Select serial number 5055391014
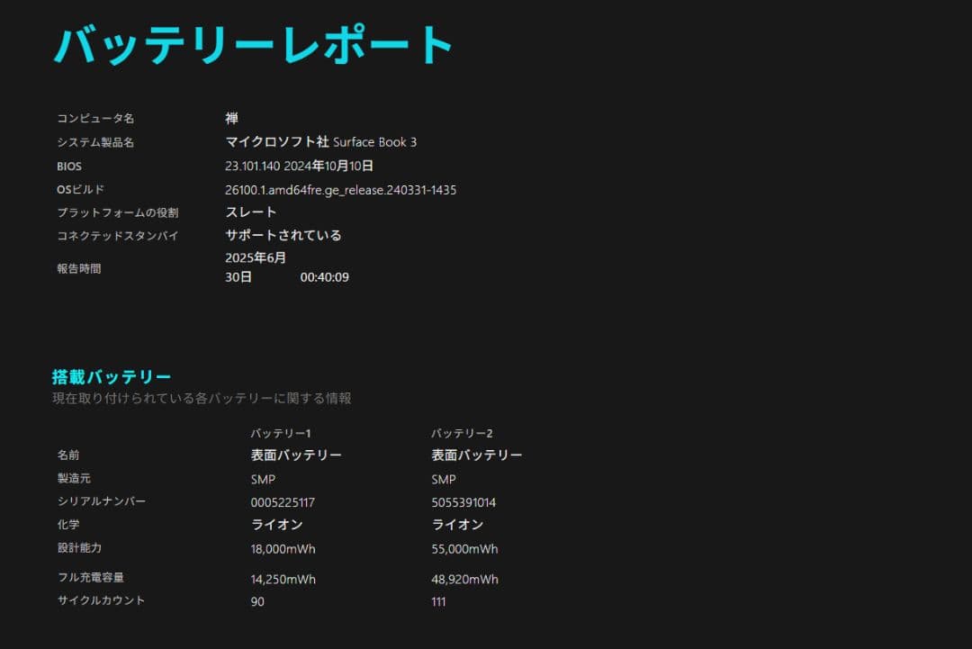 [467, 501]
